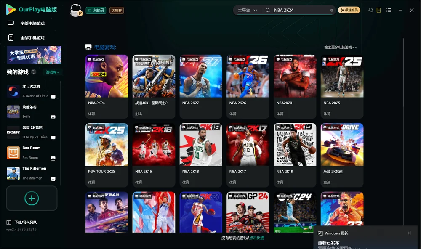This screenshot has height=249, width=421.
Task: Open 下载/导入列队 download queue
Action: tap(26, 222)
